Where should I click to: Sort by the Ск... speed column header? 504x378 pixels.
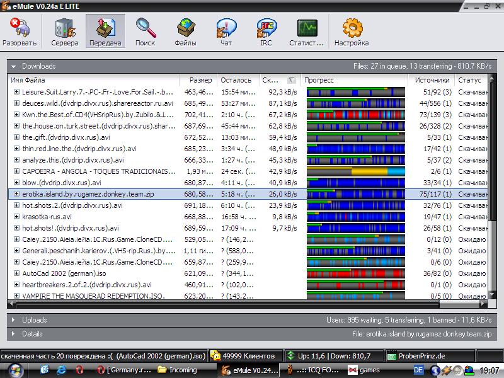(280, 80)
